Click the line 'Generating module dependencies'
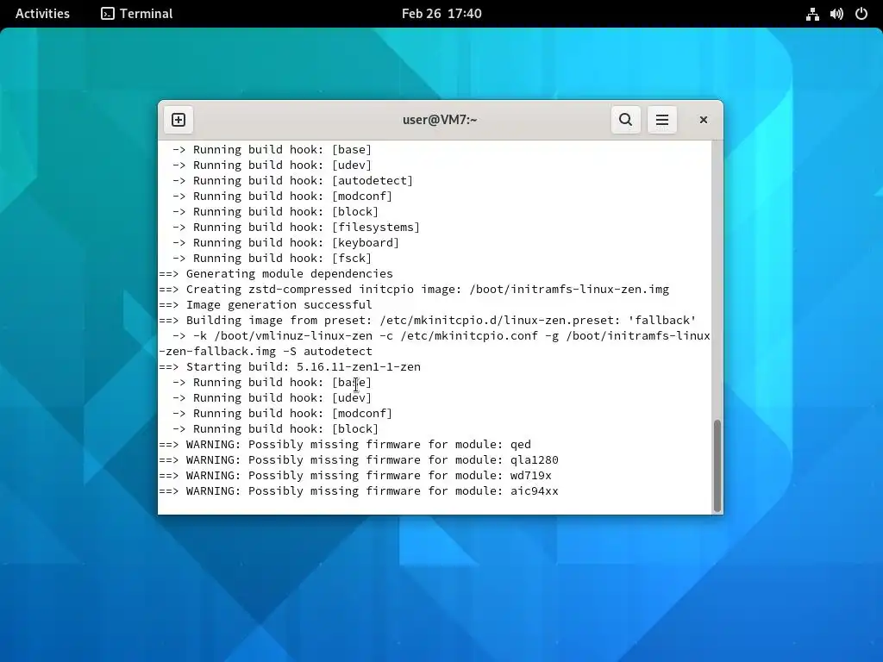 pos(276,273)
